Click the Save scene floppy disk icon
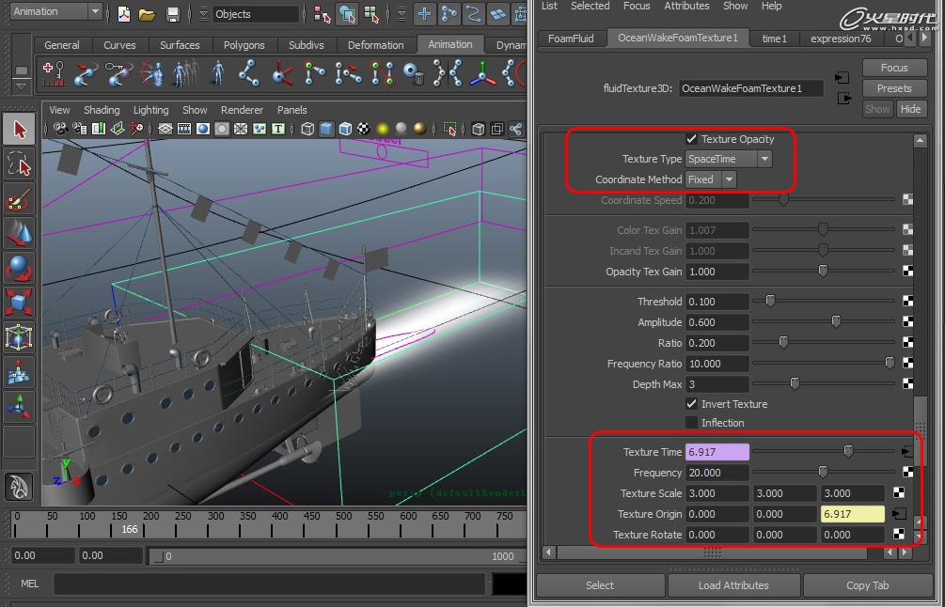The height and width of the screenshot is (607, 945). (x=172, y=14)
